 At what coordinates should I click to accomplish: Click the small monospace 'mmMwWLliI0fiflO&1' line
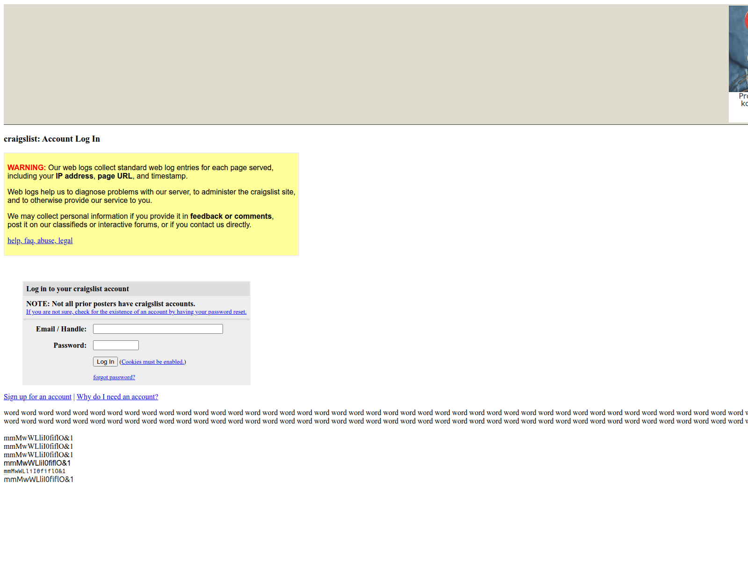pyautogui.click(x=35, y=471)
